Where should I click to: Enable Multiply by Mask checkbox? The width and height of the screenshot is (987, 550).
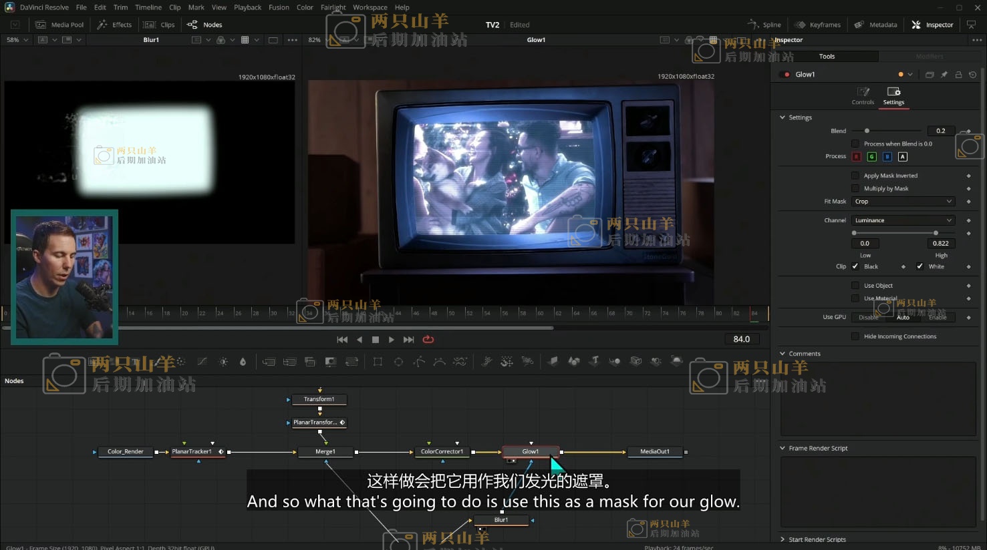tap(855, 188)
